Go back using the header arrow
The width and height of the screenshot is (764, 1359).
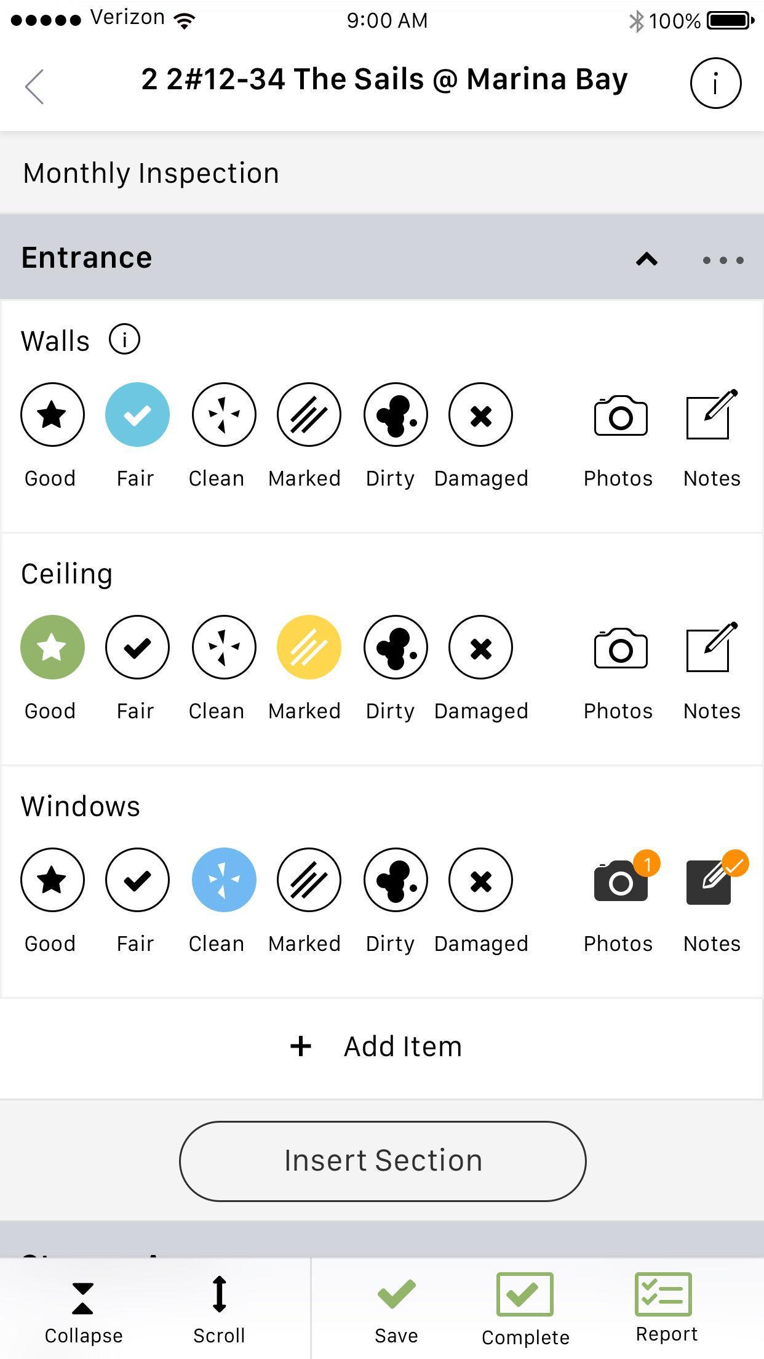35,86
